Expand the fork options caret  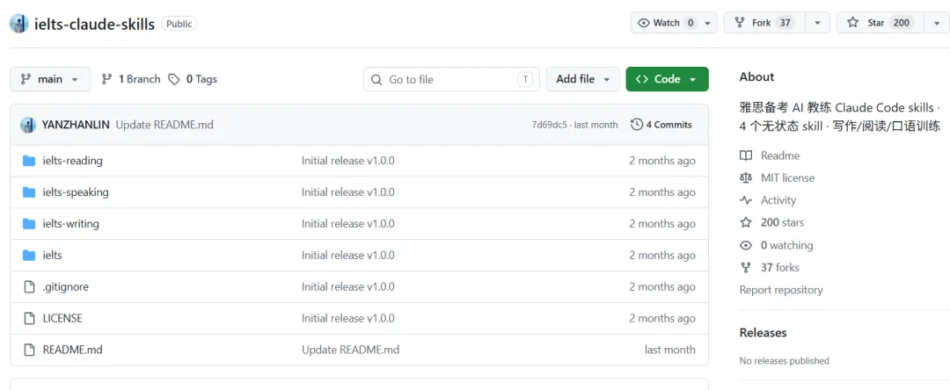point(818,22)
